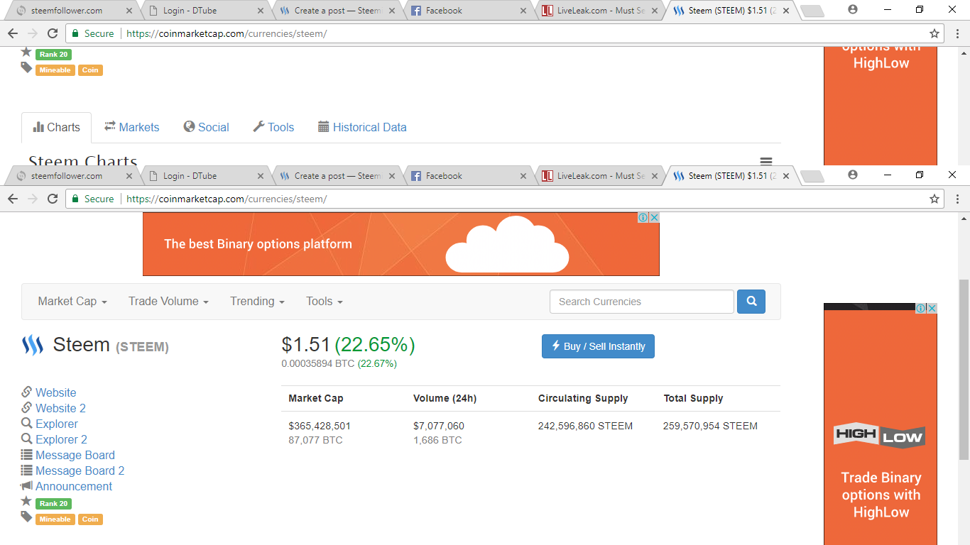Open the first Message Board link
The image size is (970, 545).
pos(75,455)
